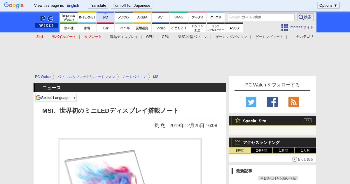Go to the 液晶ディスプレイ category
350x184 pixels.
click(x=124, y=37)
